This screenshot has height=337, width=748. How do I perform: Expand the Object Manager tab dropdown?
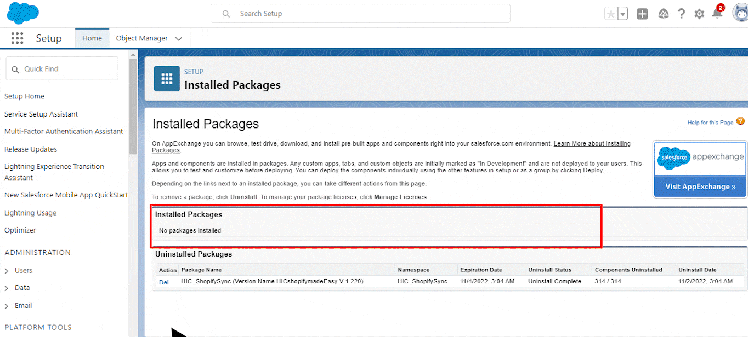[178, 39]
